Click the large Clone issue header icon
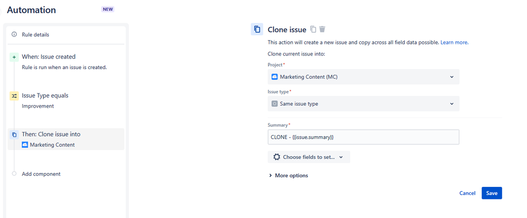Image resolution: width=527 pixels, height=218 pixels. [x=257, y=30]
